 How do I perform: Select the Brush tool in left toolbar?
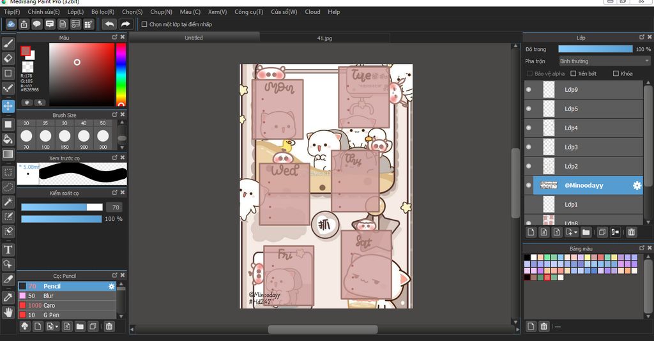click(x=8, y=43)
